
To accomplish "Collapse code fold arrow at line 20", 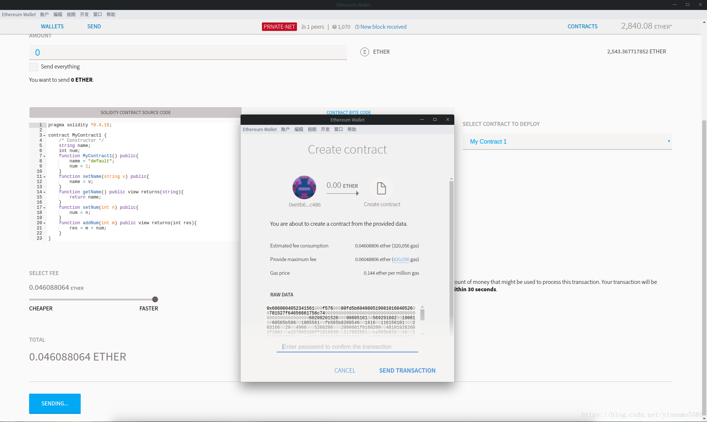I will (45, 223).
